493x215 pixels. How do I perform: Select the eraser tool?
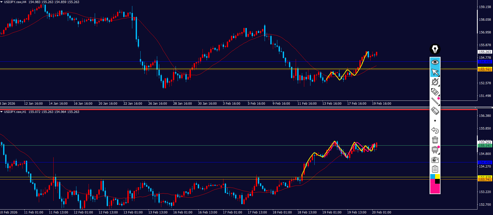coord(435,111)
